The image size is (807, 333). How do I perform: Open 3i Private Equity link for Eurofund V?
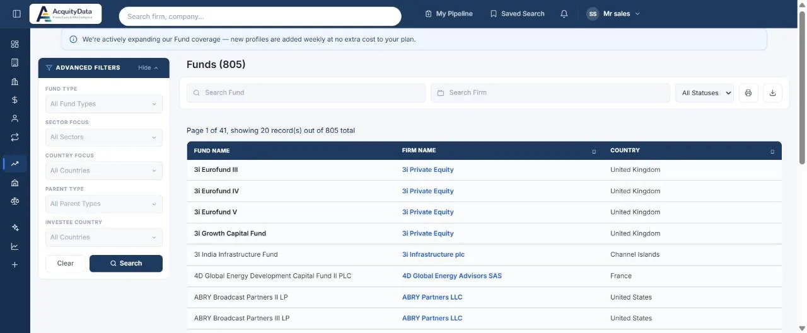[x=428, y=212]
